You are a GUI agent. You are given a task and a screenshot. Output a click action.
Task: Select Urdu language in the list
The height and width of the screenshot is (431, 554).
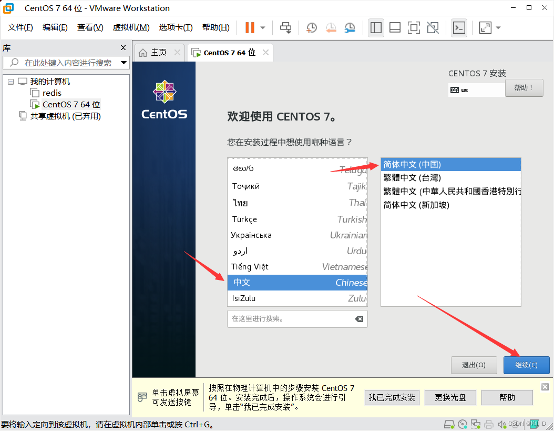[x=297, y=251]
